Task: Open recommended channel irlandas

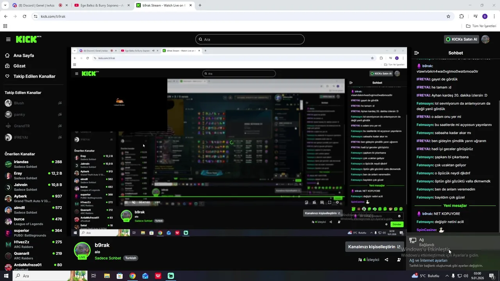Action: 33,164
